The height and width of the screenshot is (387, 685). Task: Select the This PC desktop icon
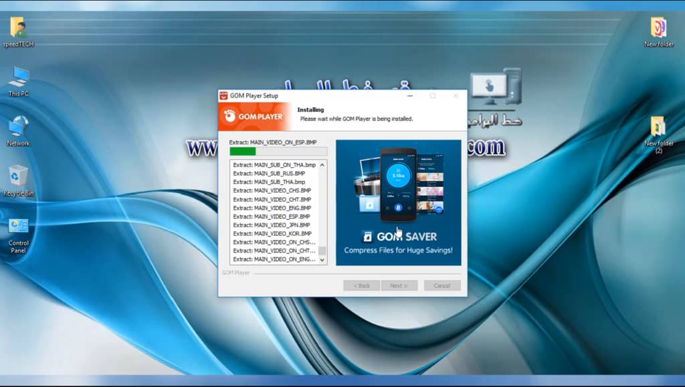(x=18, y=78)
